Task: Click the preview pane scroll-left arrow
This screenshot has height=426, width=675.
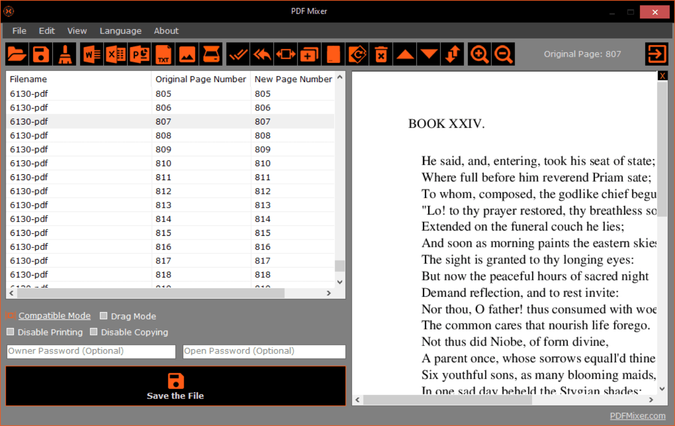Action: (357, 400)
